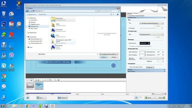Select iCloud Drive in the favorites tree
Screen dimensions: 192x108
pyautogui.click(x=34, y=20)
